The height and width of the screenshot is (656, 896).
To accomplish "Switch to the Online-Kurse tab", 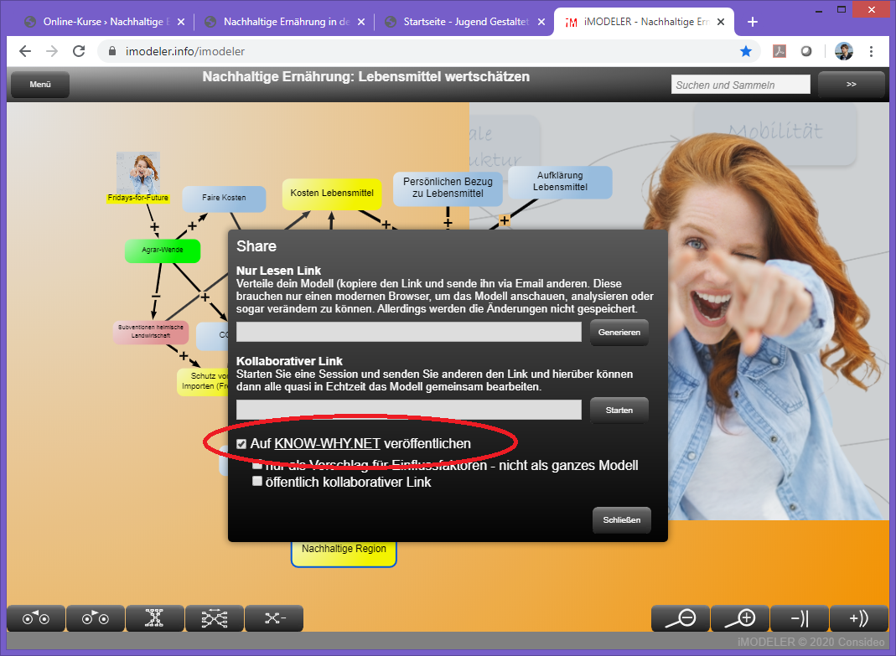I will [x=104, y=22].
